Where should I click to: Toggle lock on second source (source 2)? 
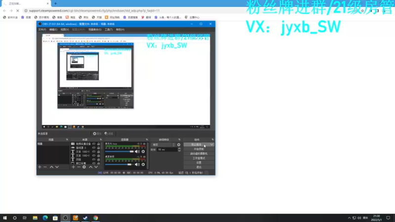point(98,148)
